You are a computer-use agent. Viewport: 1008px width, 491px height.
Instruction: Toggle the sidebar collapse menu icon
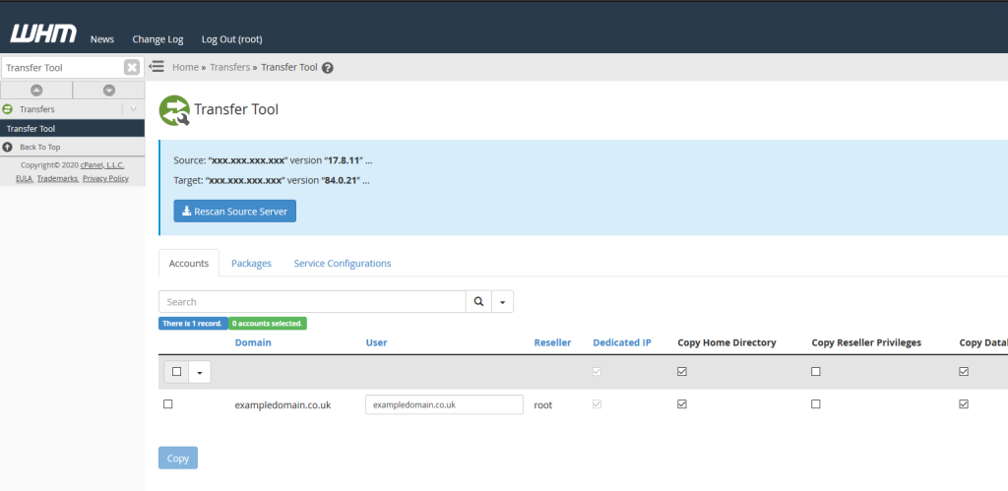click(x=157, y=67)
